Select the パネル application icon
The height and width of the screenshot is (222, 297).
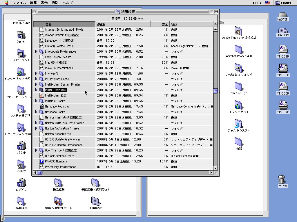point(21,146)
